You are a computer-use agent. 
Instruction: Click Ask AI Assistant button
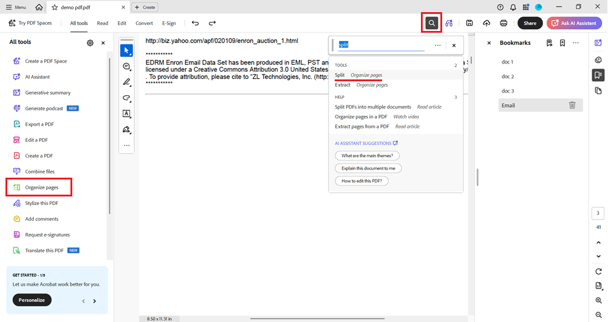point(574,23)
